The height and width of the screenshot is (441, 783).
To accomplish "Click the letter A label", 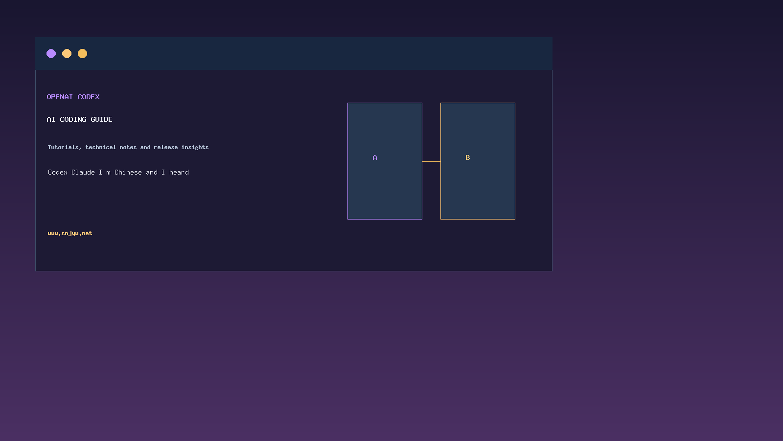I will [x=375, y=157].
